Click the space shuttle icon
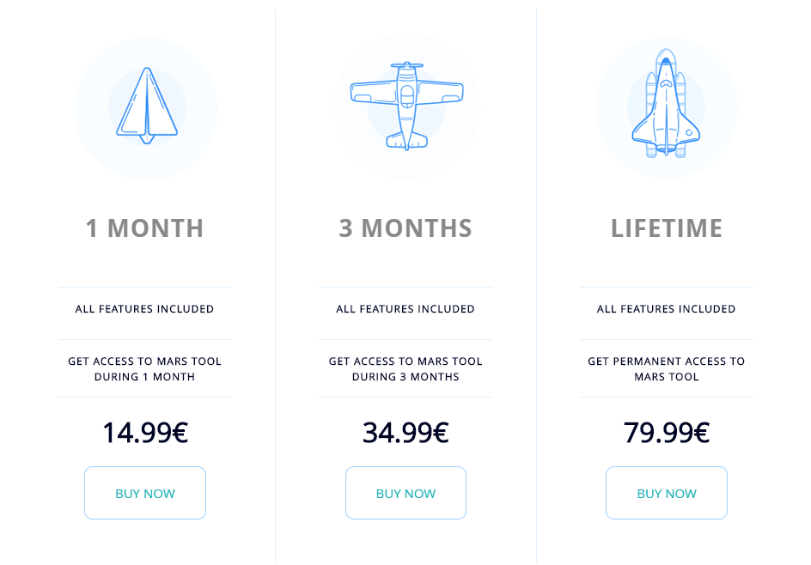 pyautogui.click(x=666, y=103)
